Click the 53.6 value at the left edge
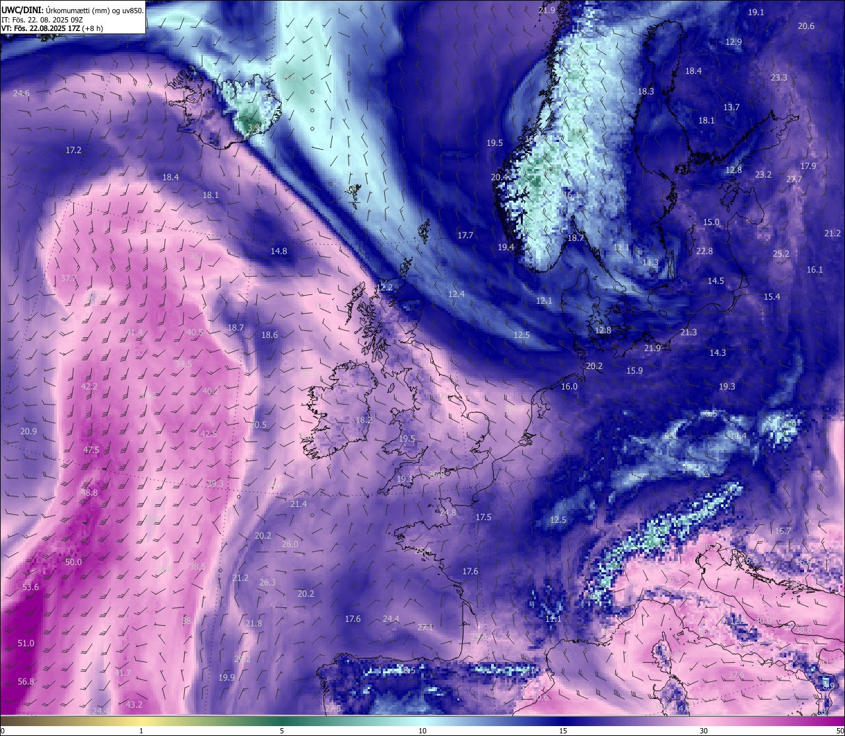 [x=30, y=587]
